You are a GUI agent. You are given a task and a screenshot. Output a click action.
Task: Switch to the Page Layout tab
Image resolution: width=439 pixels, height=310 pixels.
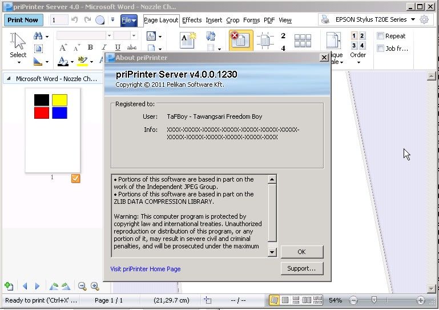coord(161,20)
